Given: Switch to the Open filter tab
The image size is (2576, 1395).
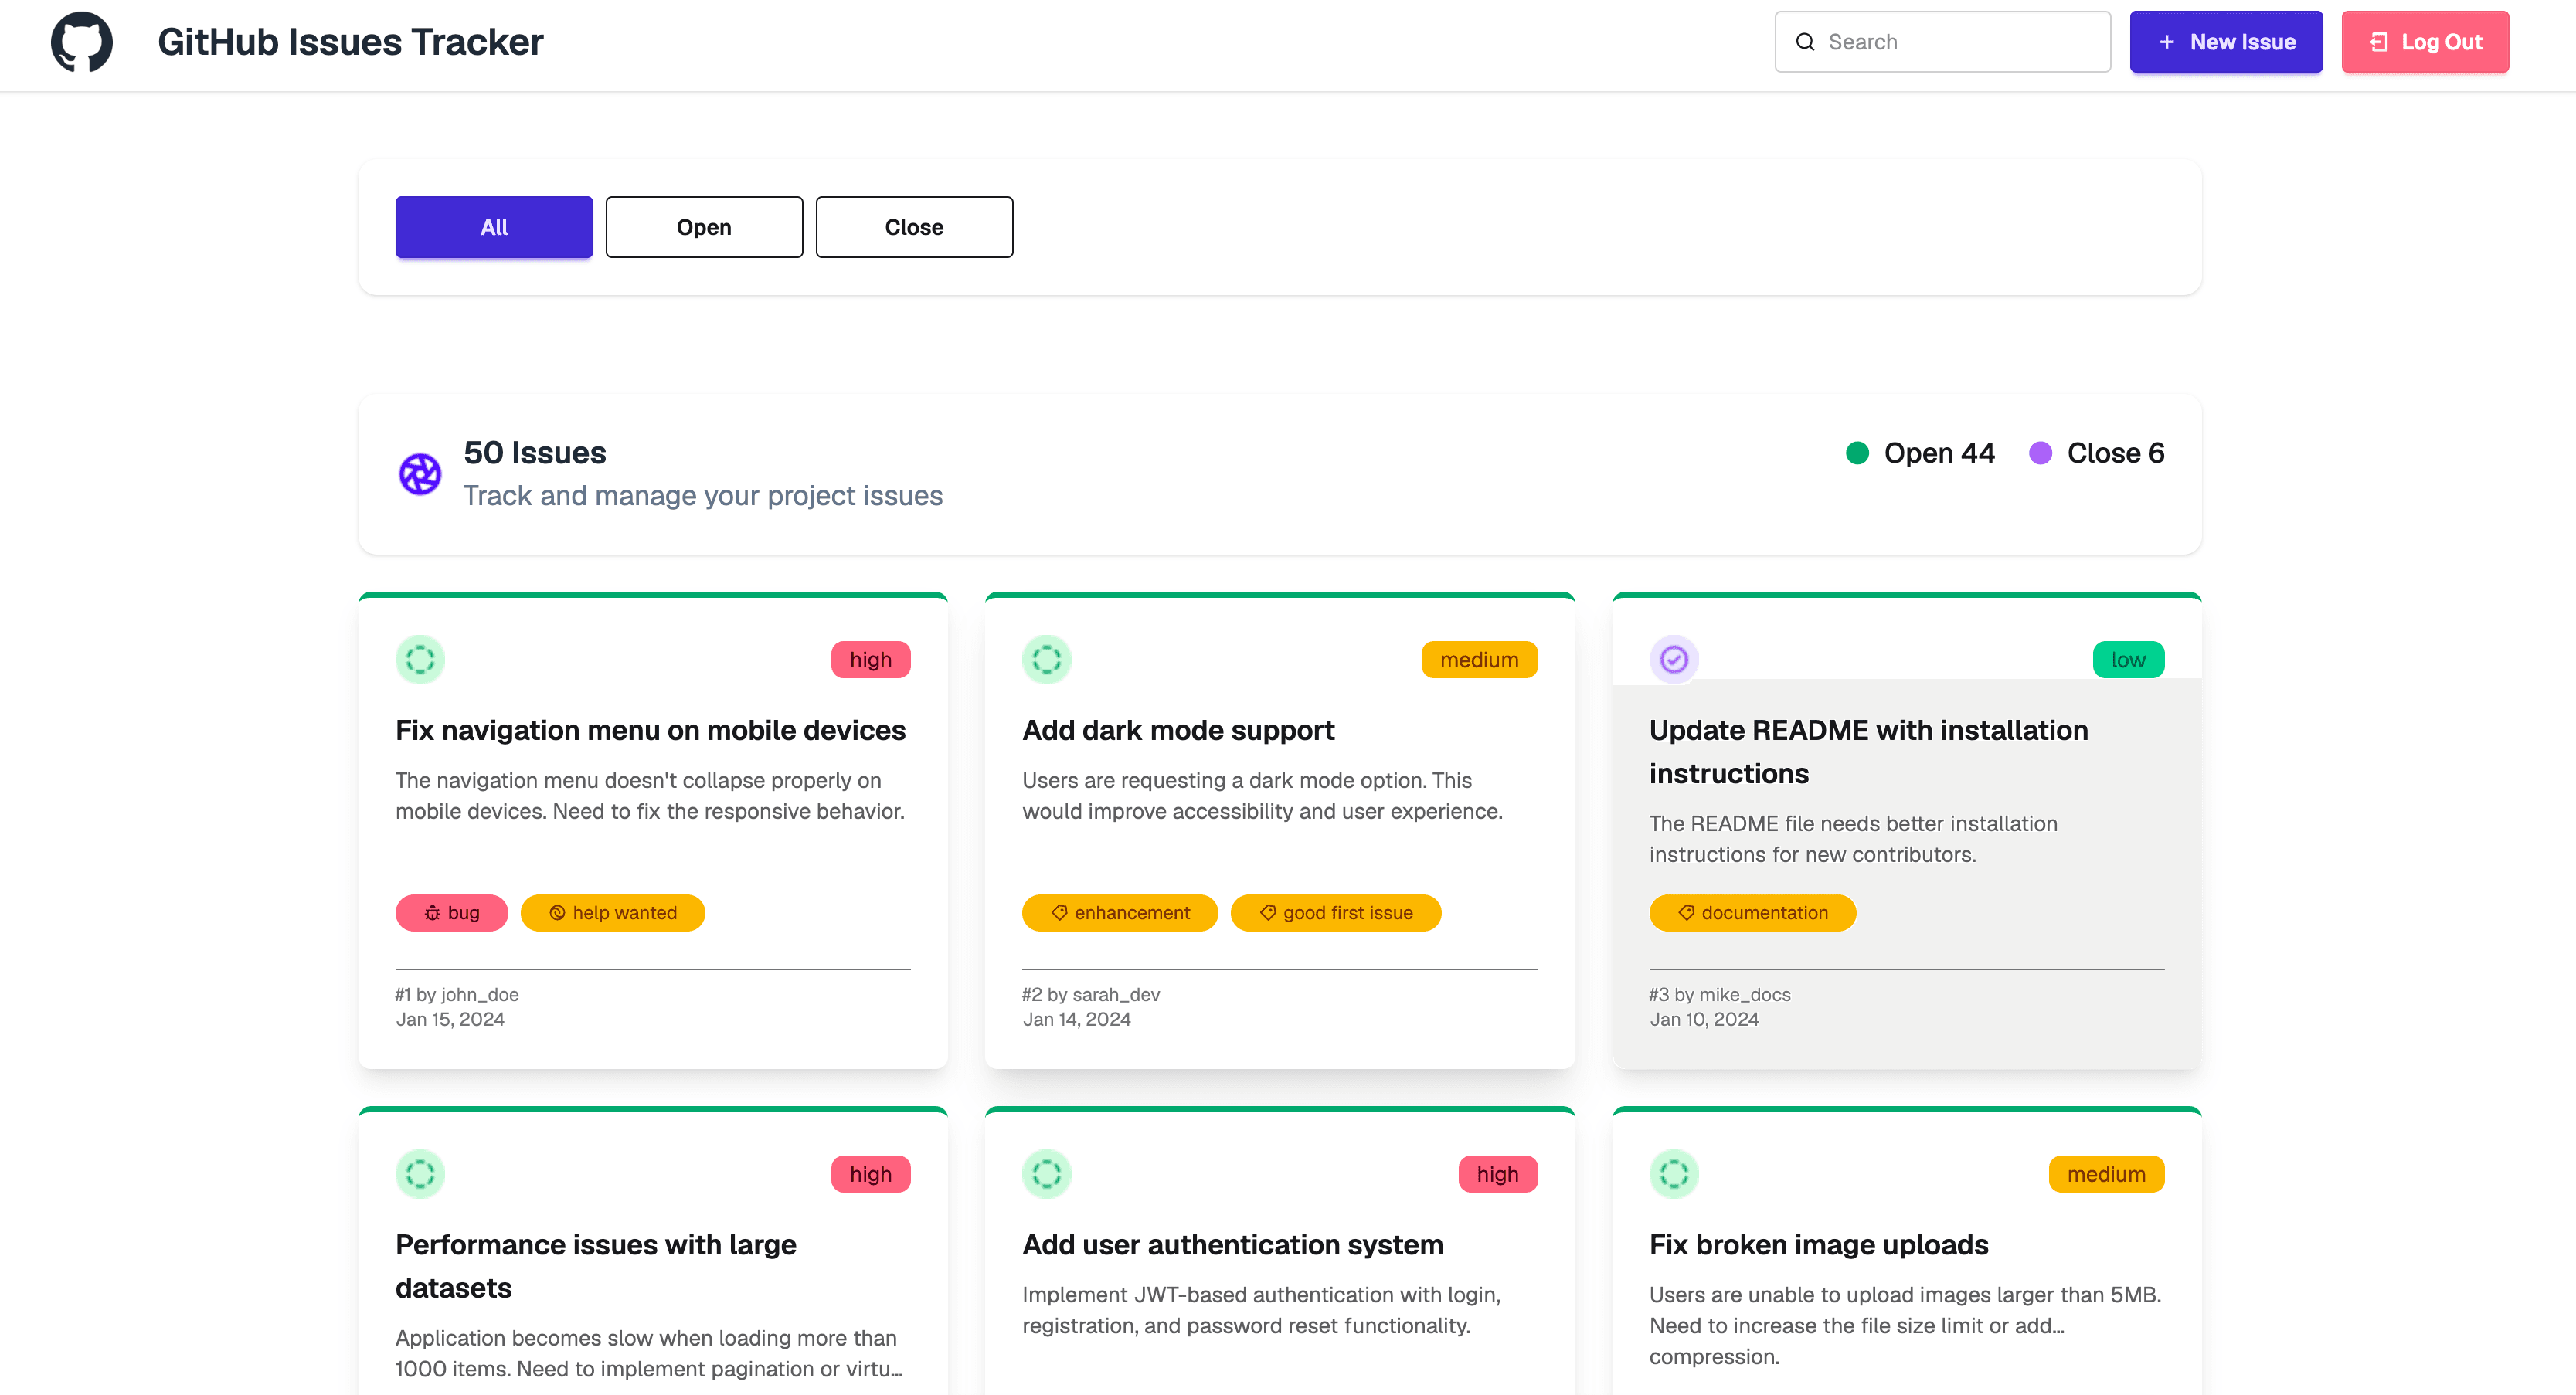Looking at the screenshot, I should coord(704,227).
